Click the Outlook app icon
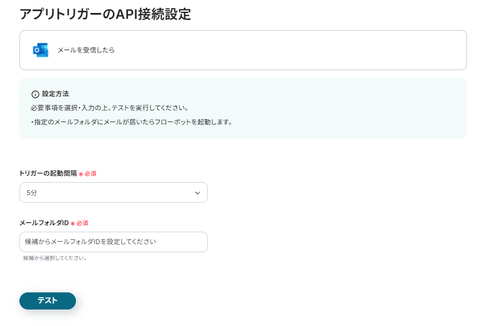The image size is (477, 326). [x=41, y=50]
